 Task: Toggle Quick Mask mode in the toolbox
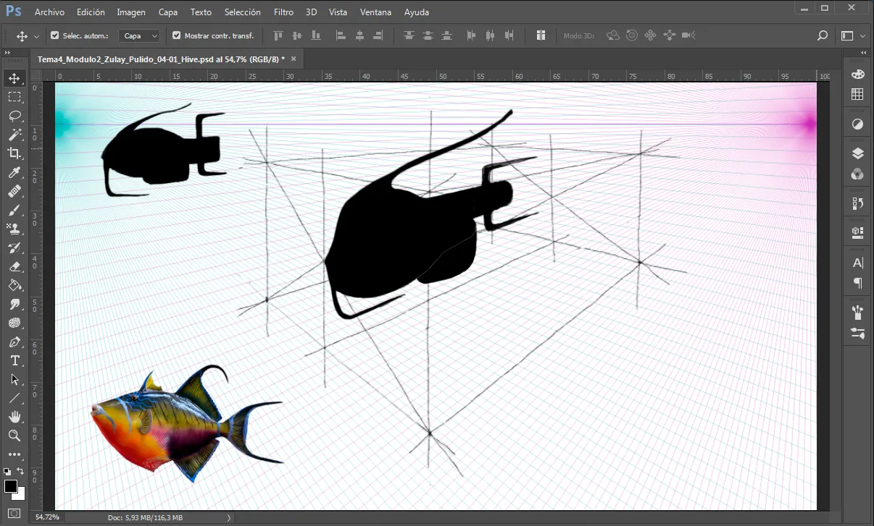(14, 514)
